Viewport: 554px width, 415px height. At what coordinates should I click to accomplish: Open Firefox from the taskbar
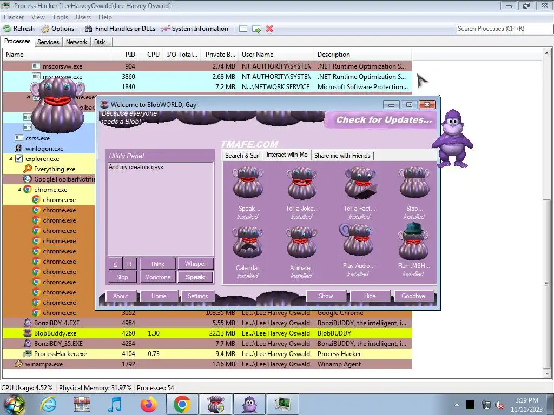[x=148, y=404]
